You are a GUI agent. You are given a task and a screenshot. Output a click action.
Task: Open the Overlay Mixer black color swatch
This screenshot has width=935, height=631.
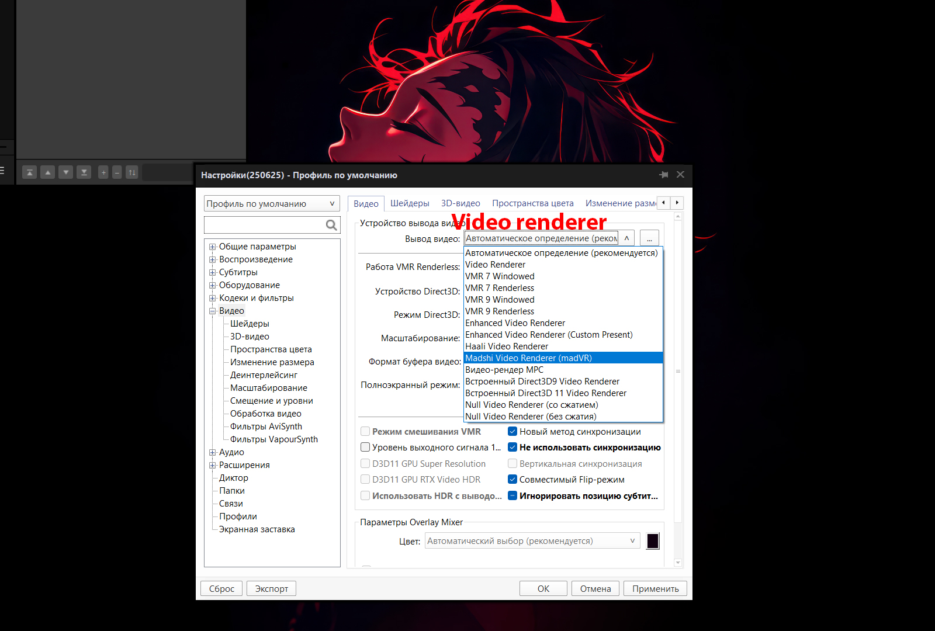click(653, 541)
